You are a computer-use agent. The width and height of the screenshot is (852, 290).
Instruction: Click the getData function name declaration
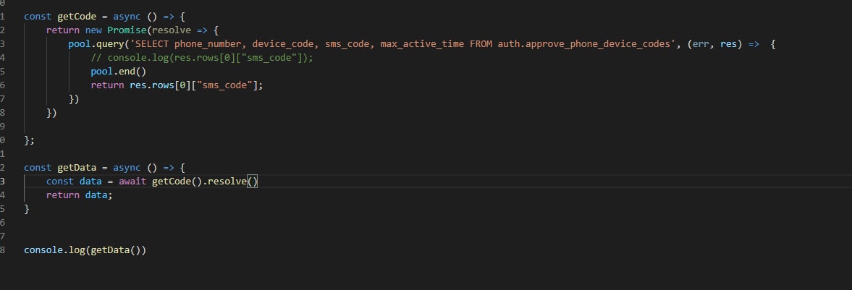click(x=77, y=167)
